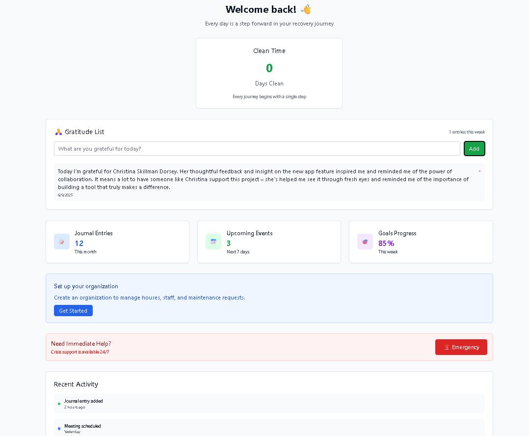Delete the Christina gratitude entry with red x
Viewport: 529px width, 436px height.
pos(479,171)
